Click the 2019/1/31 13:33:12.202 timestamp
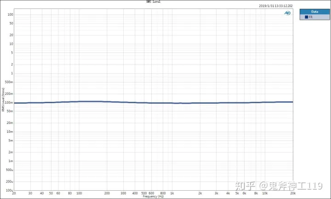 click(276, 6)
